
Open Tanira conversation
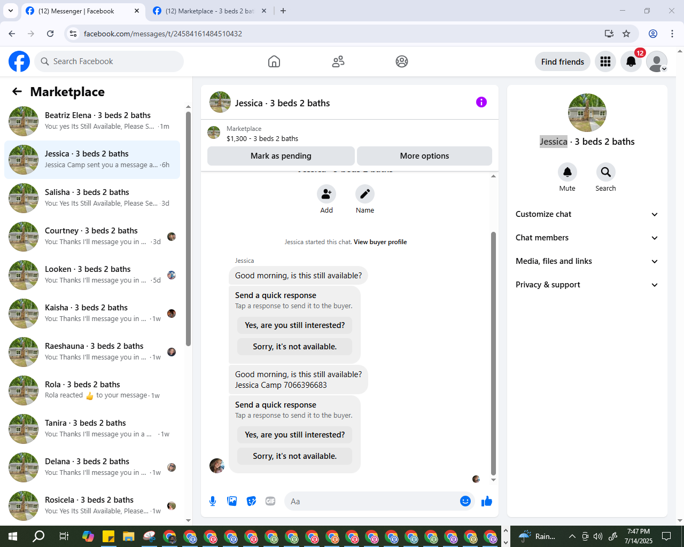pos(92,429)
